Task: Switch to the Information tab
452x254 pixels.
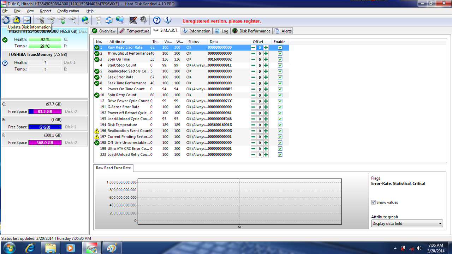Action: 197,31
